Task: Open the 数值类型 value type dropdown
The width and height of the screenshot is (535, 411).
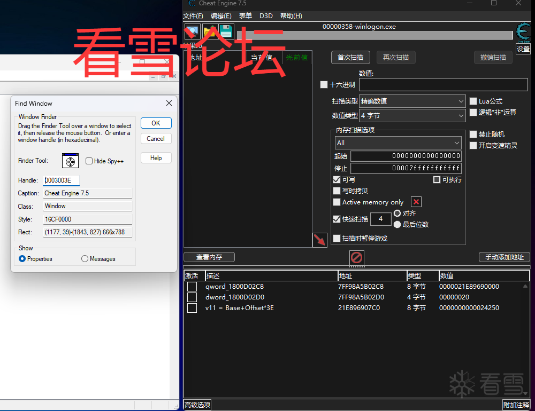Action: pyautogui.click(x=412, y=115)
